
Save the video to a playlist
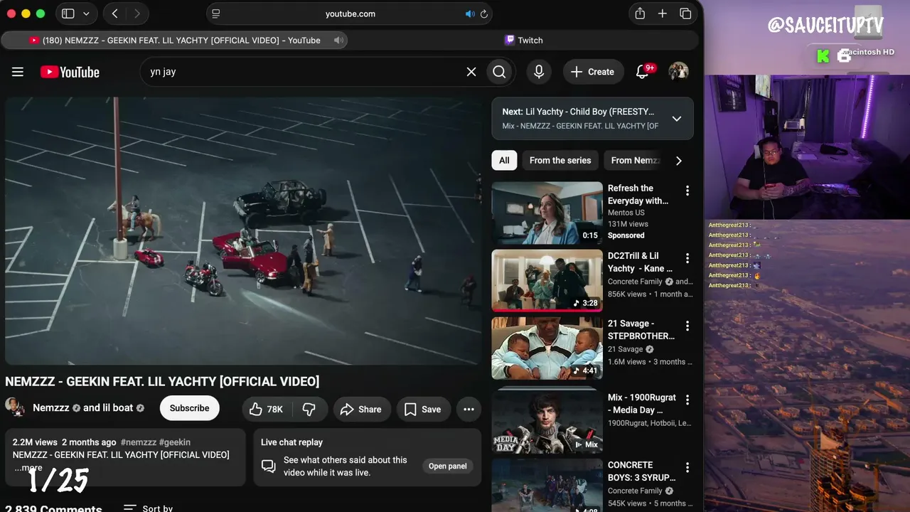tap(423, 409)
